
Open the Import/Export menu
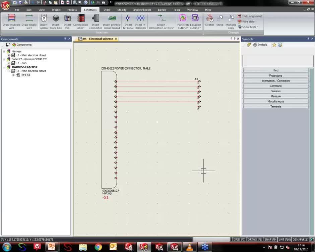pyautogui.click(x=142, y=9)
